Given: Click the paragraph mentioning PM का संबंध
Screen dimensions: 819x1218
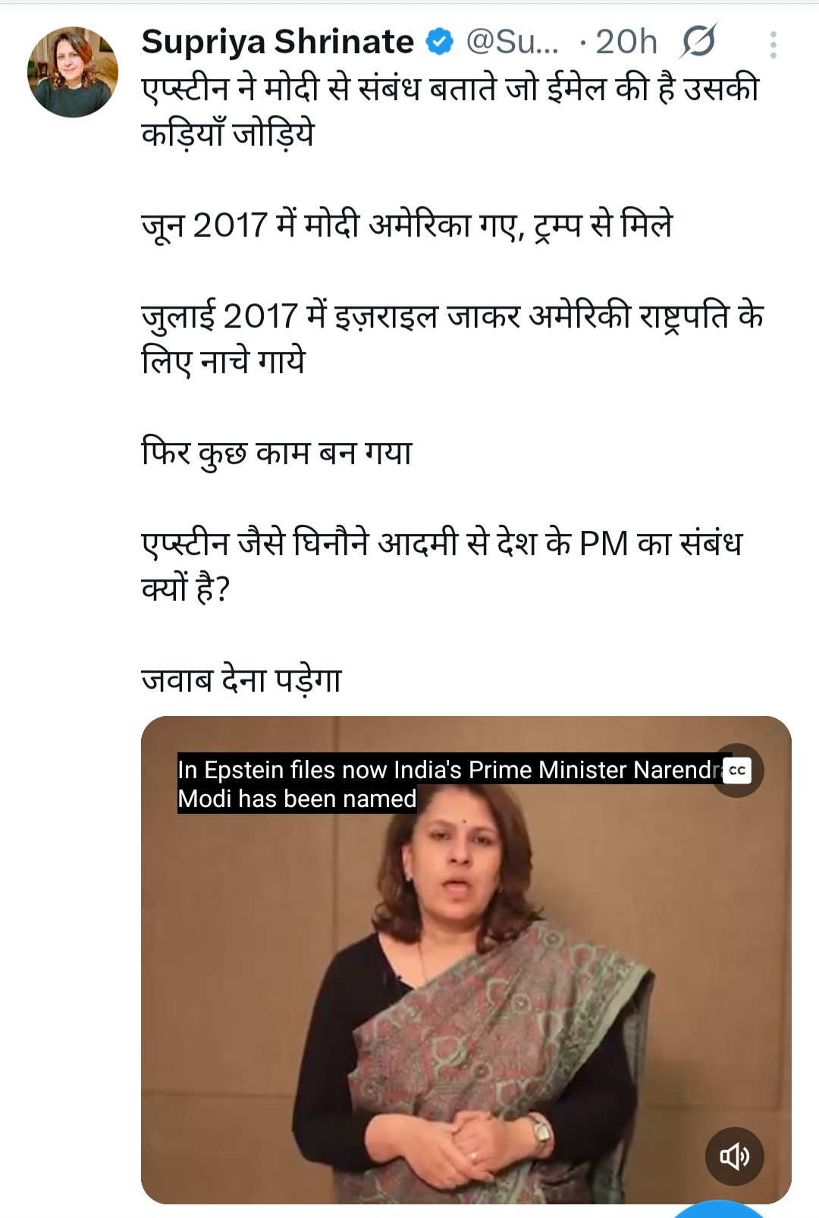Looking at the screenshot, I should coord(442,566).
